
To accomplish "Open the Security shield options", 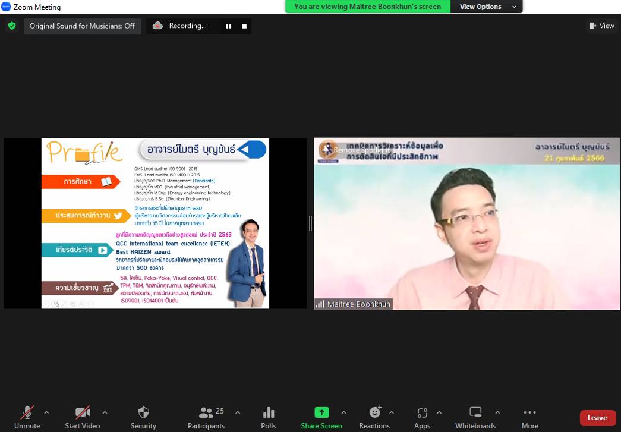I will 143,417.
